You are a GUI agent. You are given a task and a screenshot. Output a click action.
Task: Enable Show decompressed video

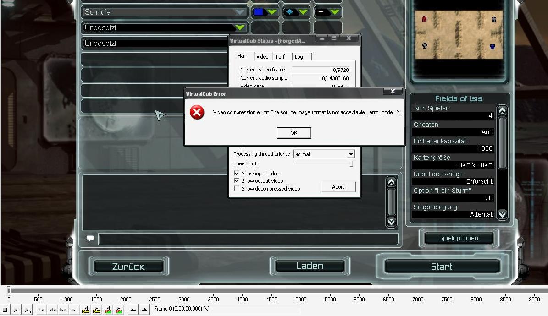coord(237,189)
